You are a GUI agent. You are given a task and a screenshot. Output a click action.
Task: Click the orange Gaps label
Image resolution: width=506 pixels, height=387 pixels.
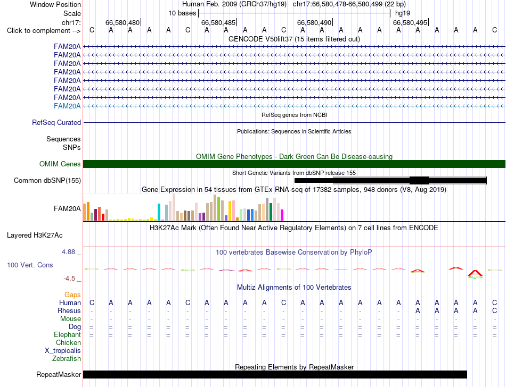tap(72, 295)
